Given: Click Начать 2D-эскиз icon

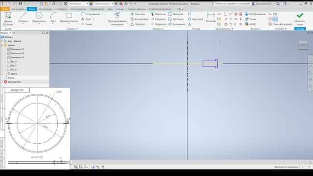Looking at the screenshot, I should pyautogui.click(x=8, y=16).
